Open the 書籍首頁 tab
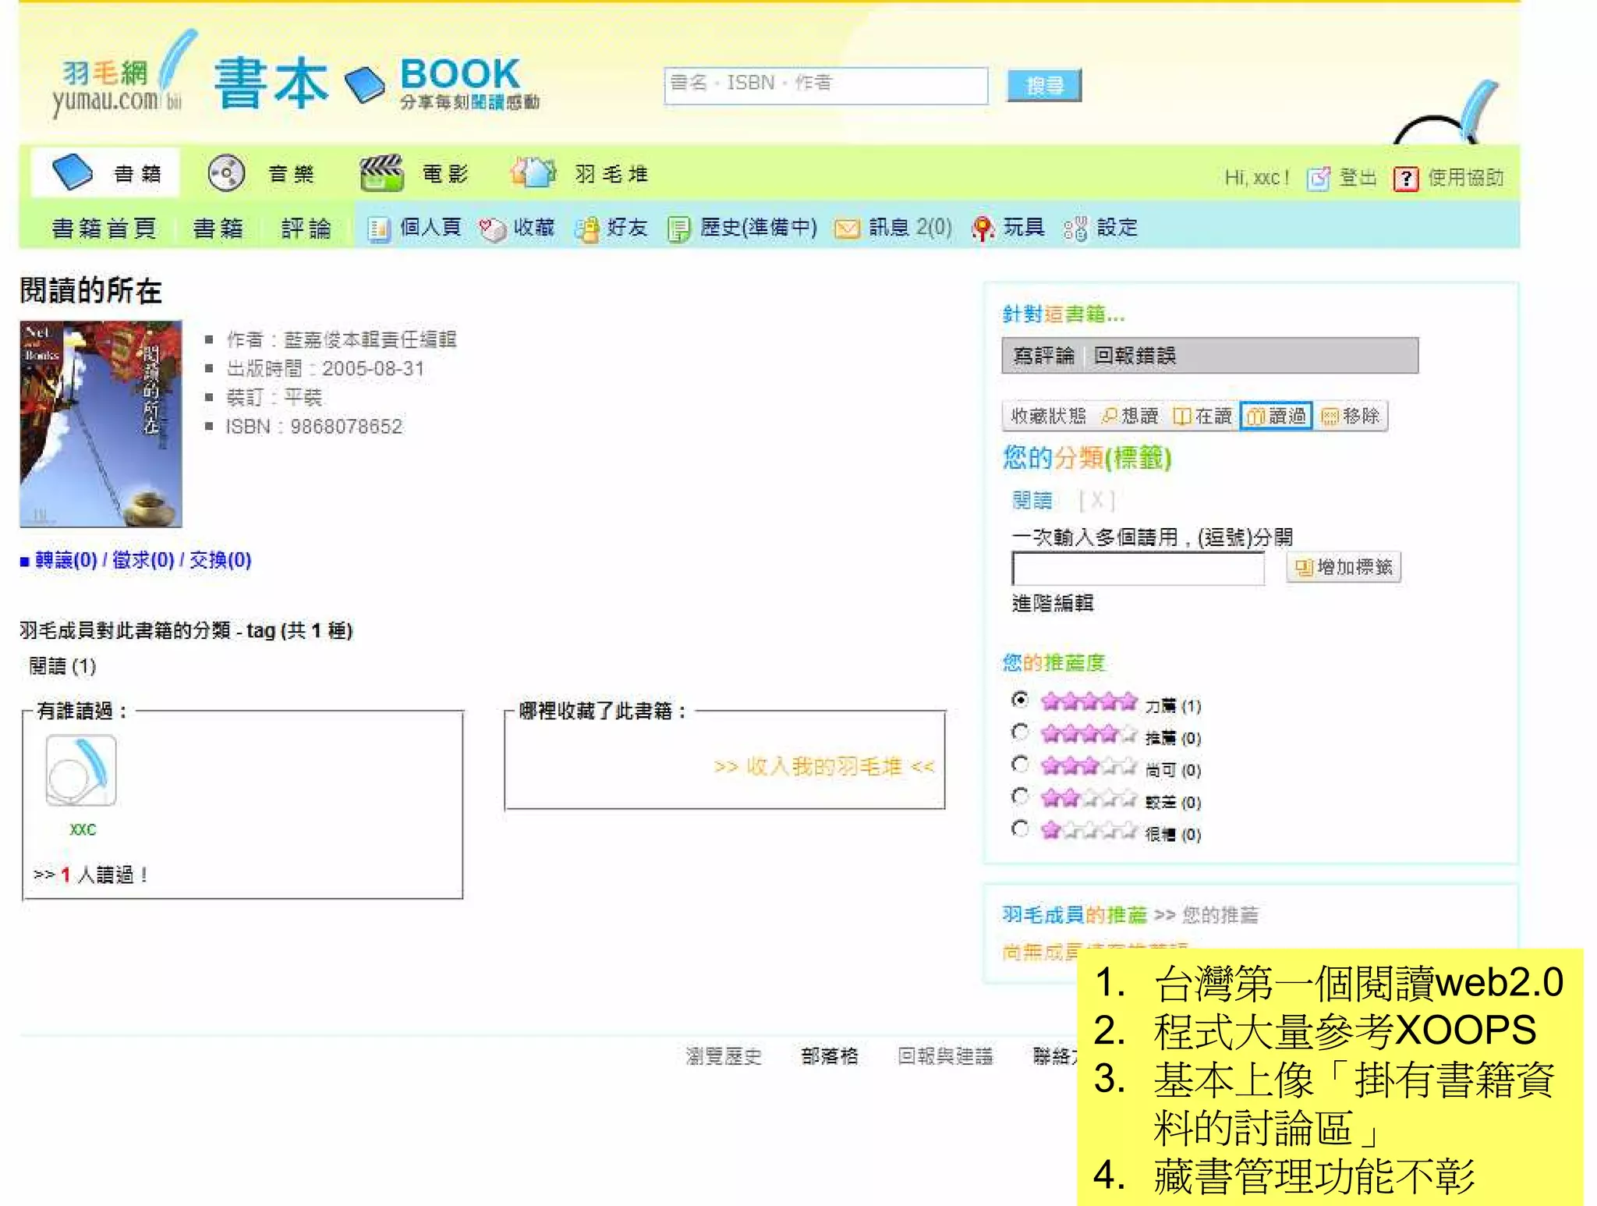The image size is (1597, 1206). (104, 229)
